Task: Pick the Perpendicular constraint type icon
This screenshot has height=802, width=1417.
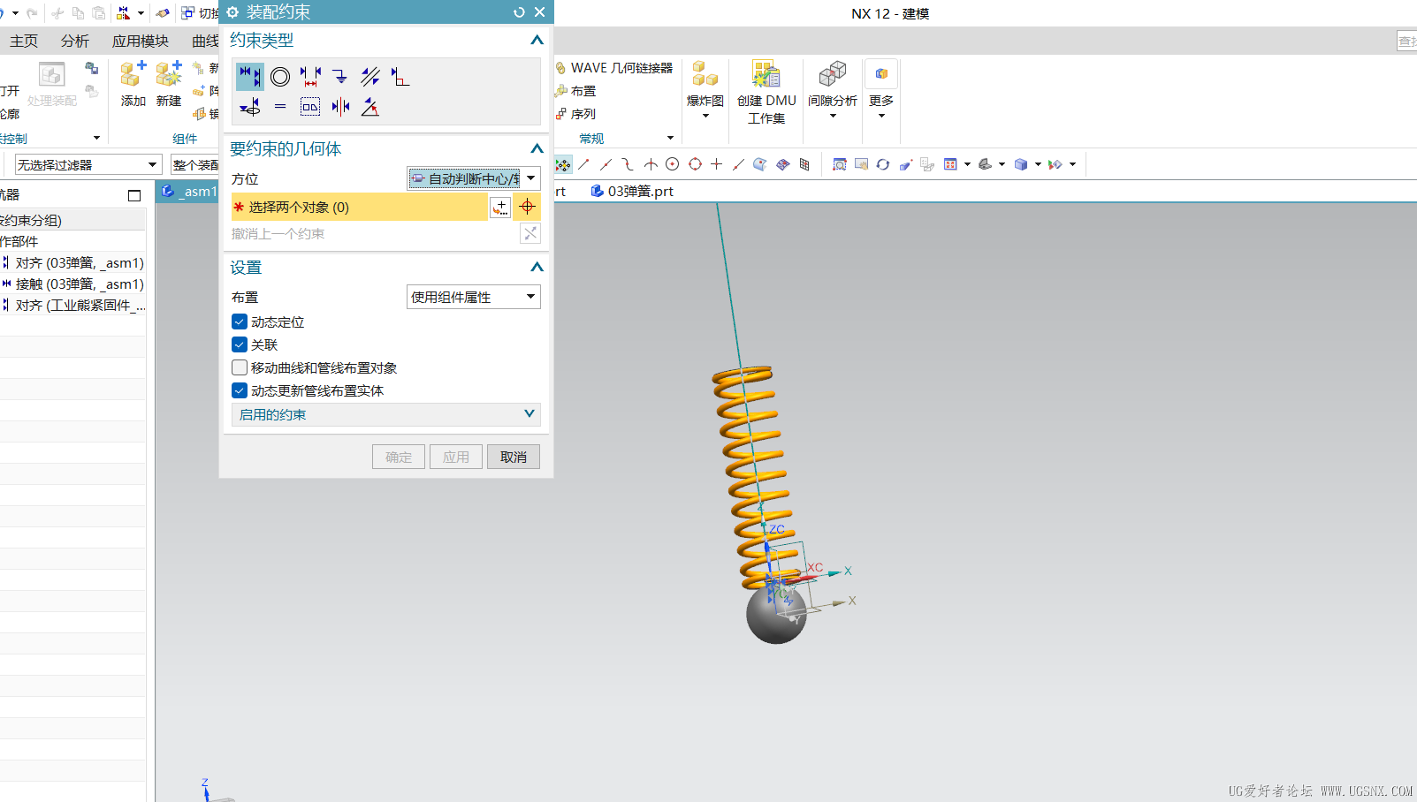Action: coord(400,77)
